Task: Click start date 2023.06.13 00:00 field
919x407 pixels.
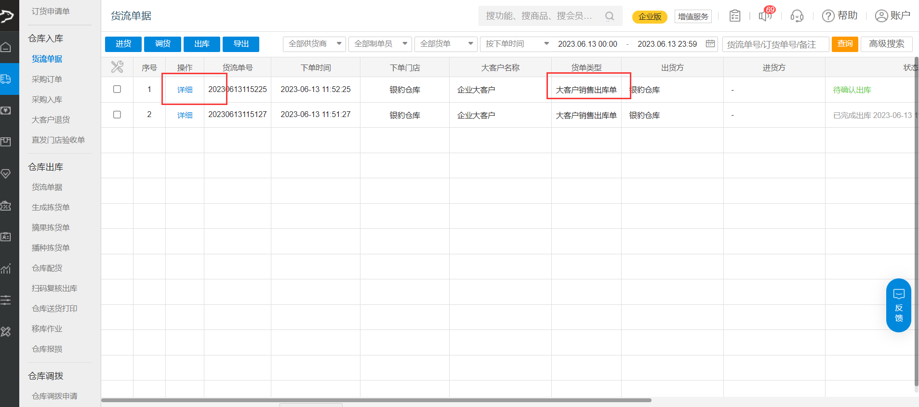Action: tap(587, 44)
